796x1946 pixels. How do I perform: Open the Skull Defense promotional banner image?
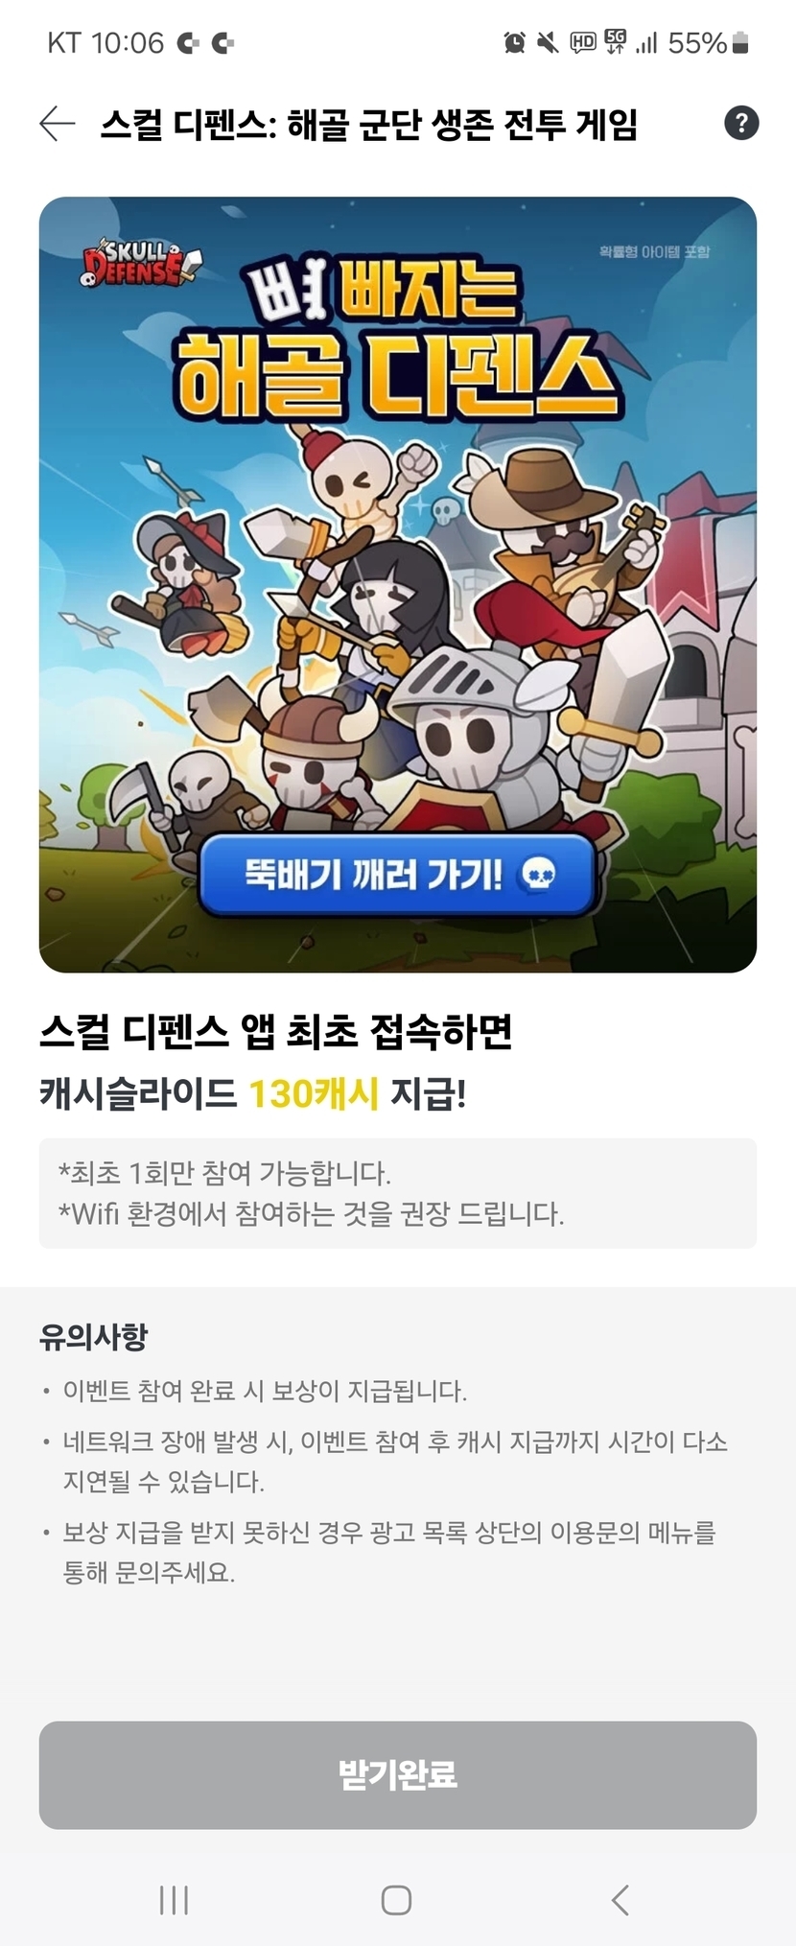pos(398,584)
